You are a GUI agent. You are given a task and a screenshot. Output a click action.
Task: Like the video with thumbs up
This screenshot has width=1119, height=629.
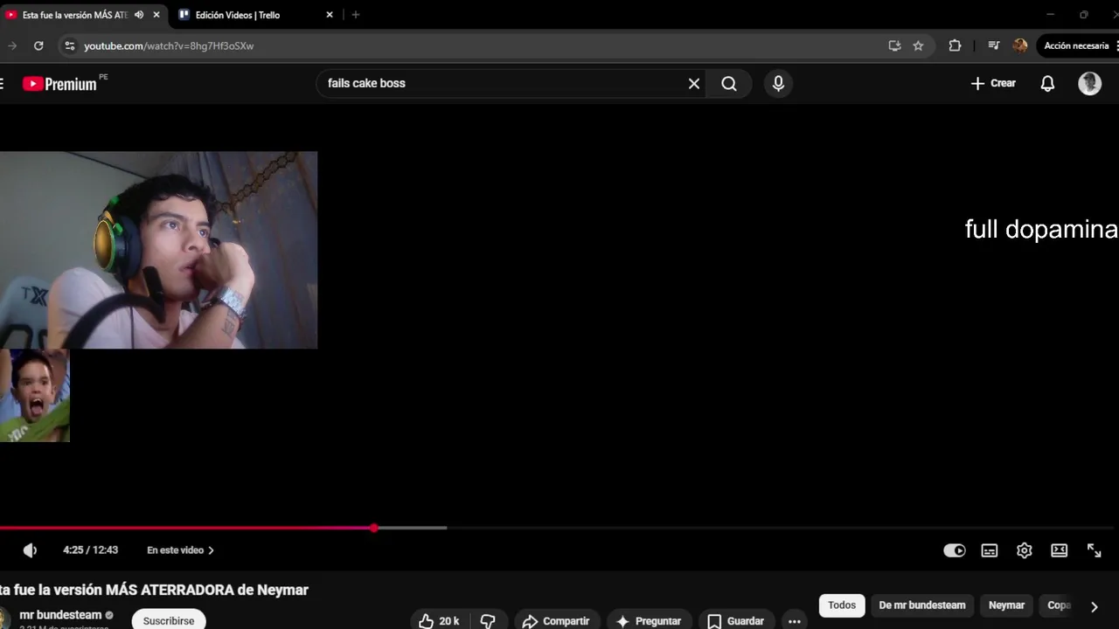click(x=440, y=621)
